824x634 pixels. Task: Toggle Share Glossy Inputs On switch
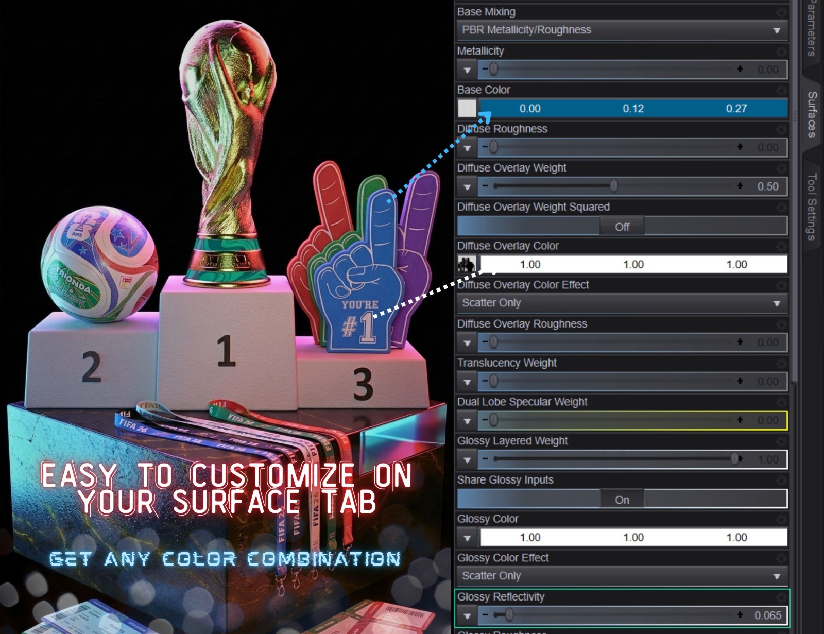pos(622,499)
